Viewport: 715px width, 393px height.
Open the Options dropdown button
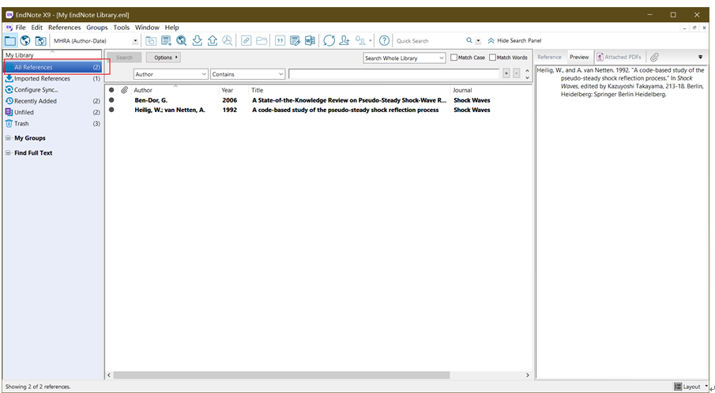(x=164, y=58)
